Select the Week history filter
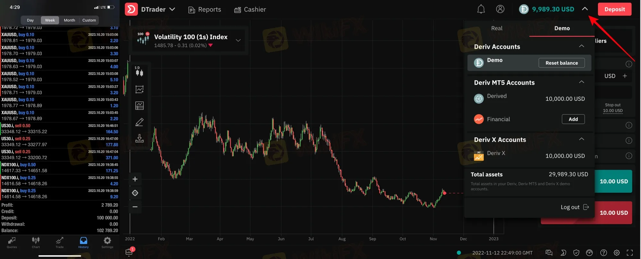641x259 pixels. pos(50,20)
